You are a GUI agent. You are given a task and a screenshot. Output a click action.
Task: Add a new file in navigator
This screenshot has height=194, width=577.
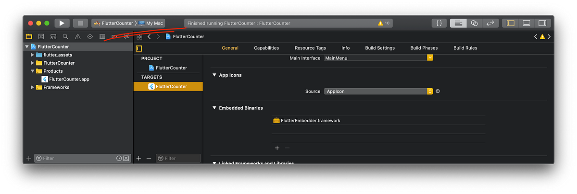point(28,158)
